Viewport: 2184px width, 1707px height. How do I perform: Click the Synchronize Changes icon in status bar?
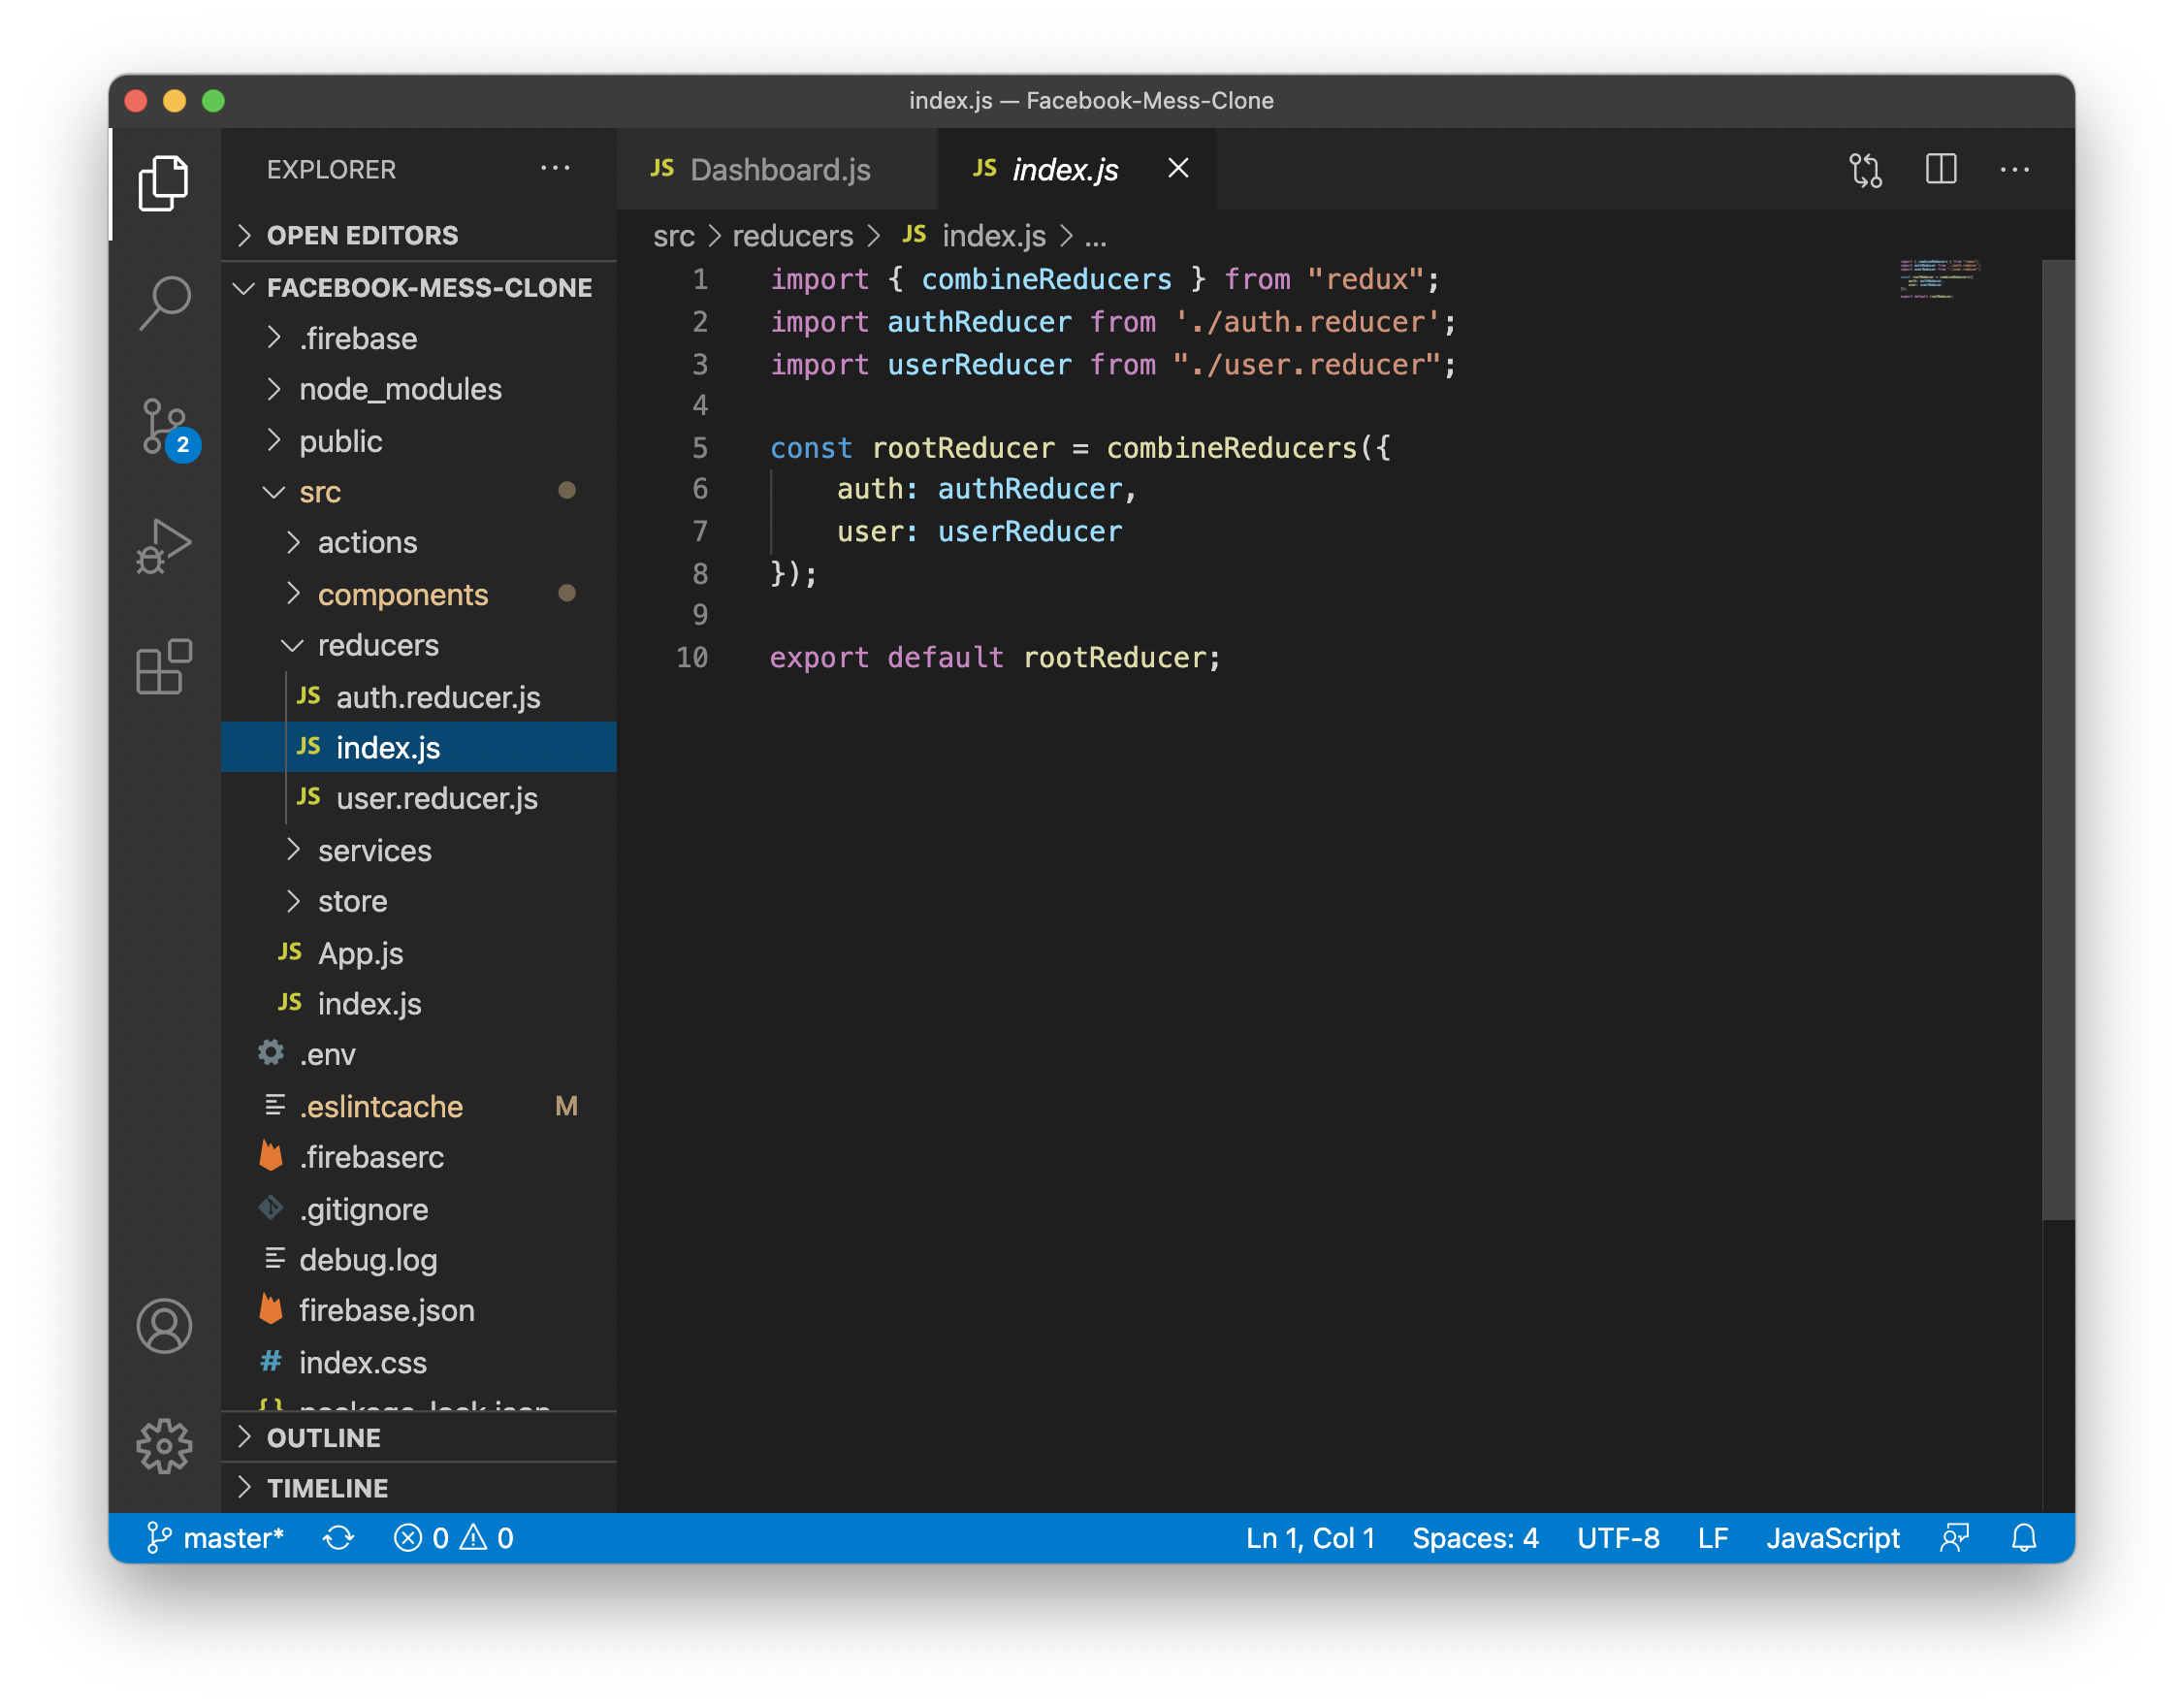point(339,1537)
